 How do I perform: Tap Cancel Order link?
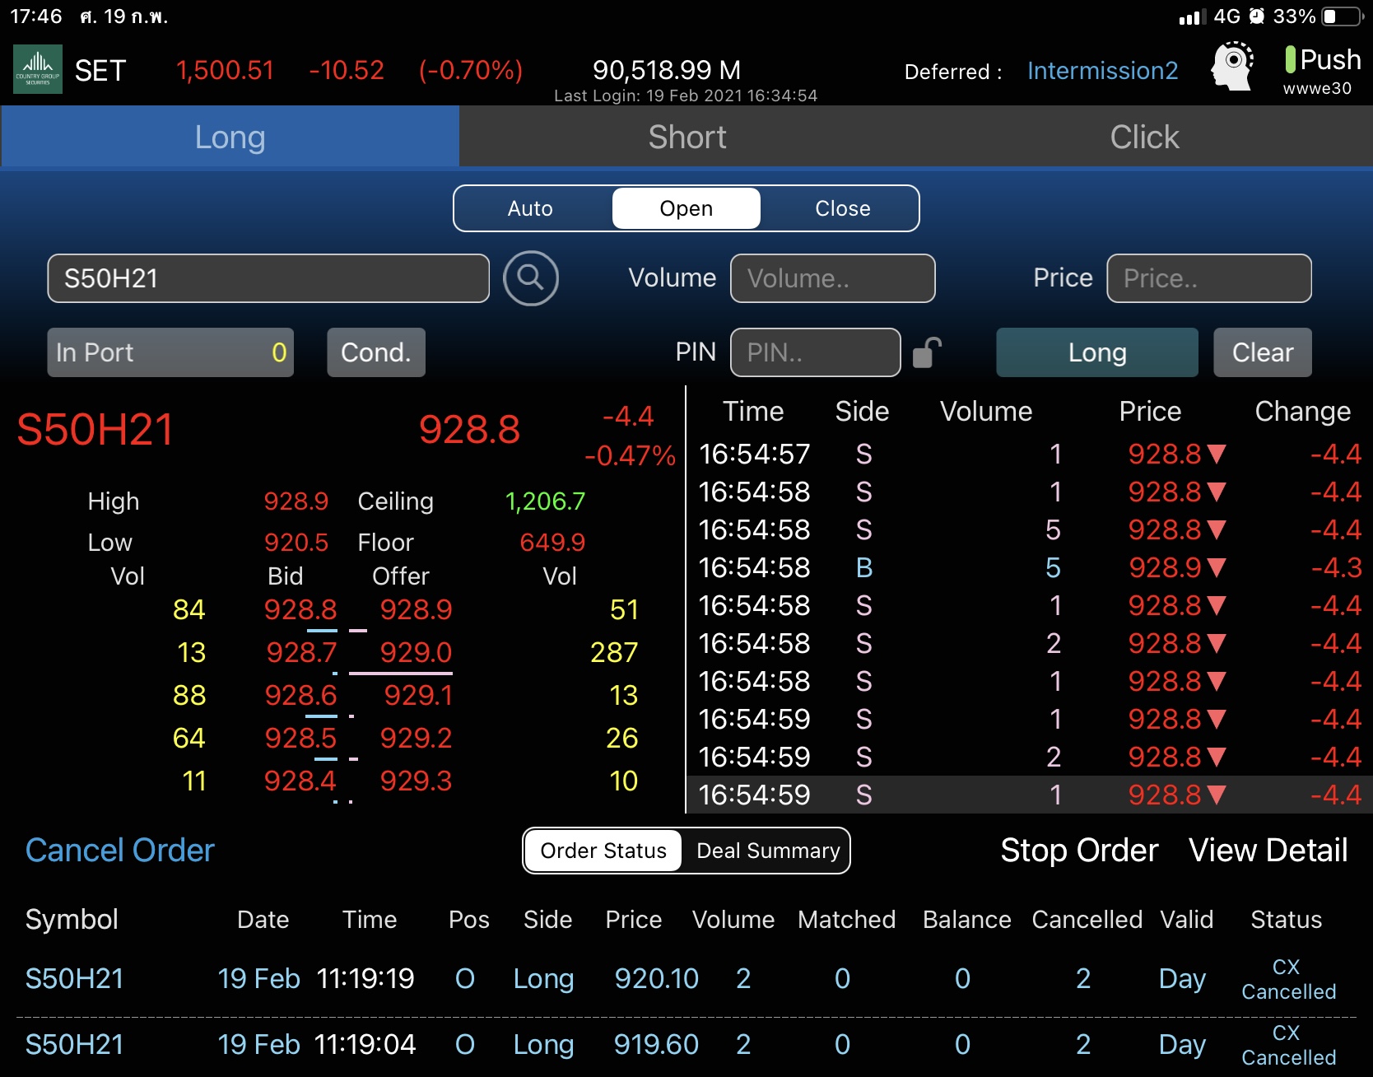click(120, 851)
